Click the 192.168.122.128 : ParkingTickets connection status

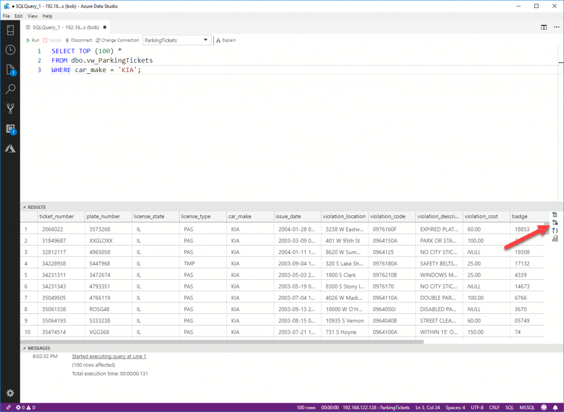click(x=376, y=408)
